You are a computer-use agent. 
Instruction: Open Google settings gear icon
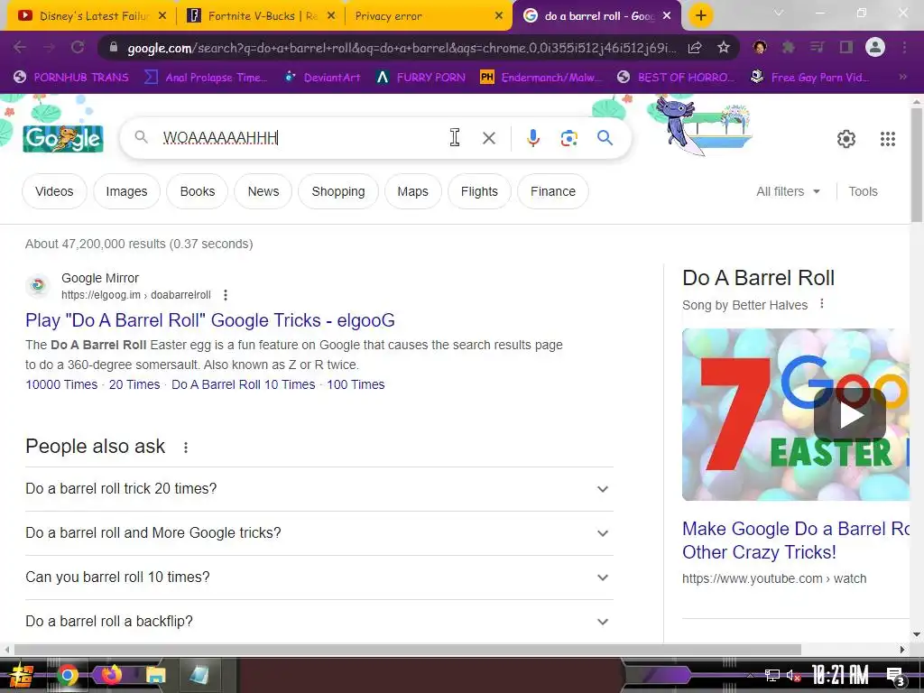click(x=846, y=138)
